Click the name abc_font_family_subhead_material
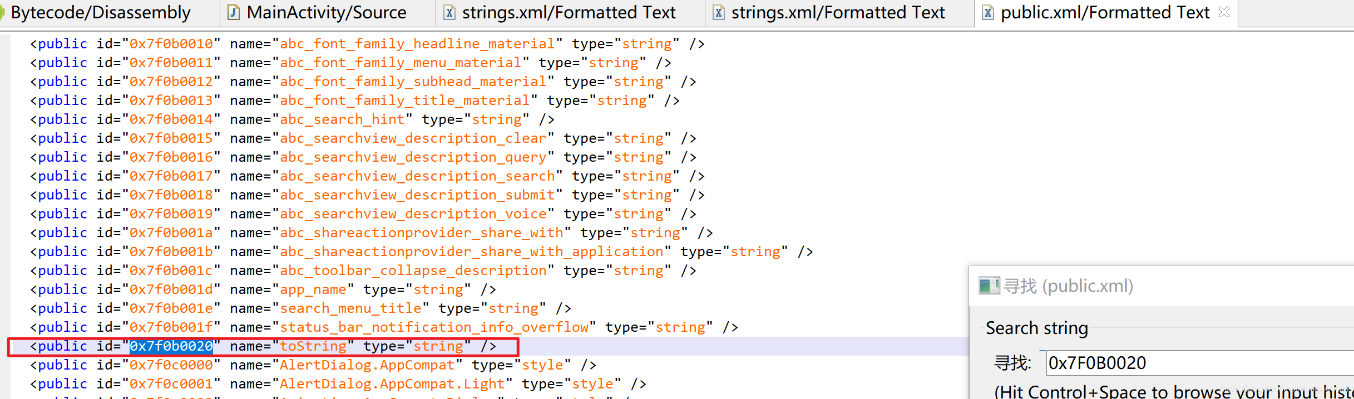This screenshot has width=1354, height=399. pos(413,82)
